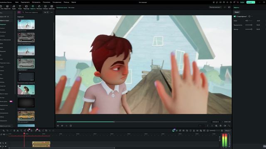Reset the 'Старый фильм 1' effect with the circular icon

click(x=249, y=17)
